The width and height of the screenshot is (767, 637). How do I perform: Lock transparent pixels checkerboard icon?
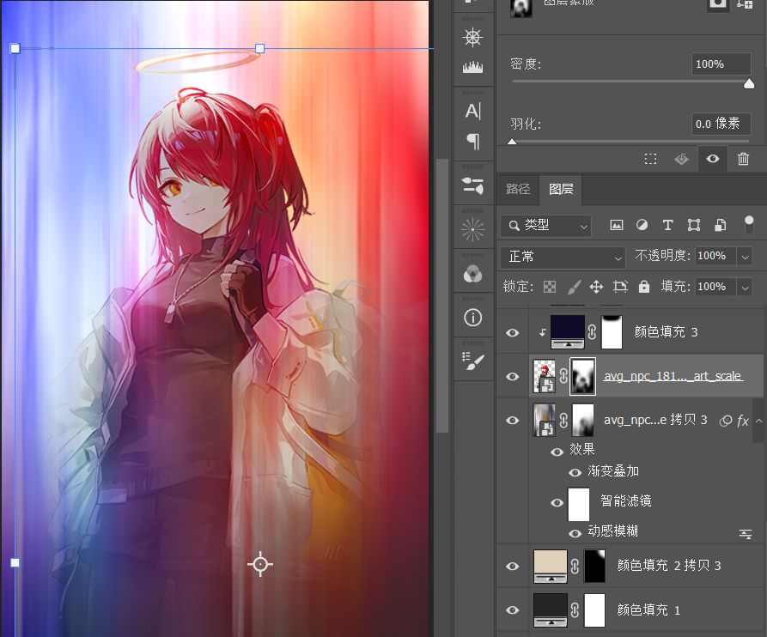[x=550, y=287]
